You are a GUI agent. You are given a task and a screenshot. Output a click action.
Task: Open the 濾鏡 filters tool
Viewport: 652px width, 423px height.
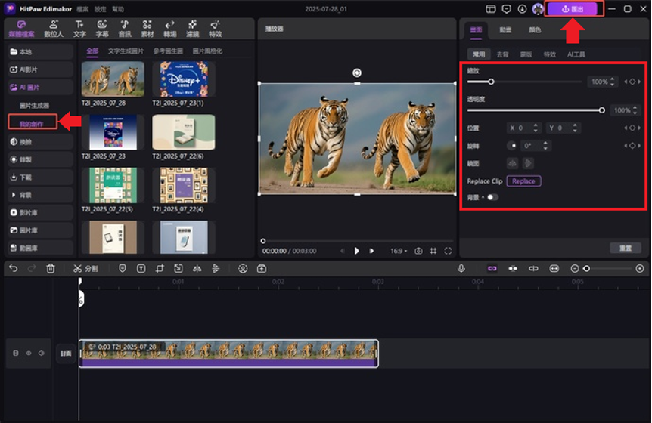pyautogui.click(x=192, y=29)
